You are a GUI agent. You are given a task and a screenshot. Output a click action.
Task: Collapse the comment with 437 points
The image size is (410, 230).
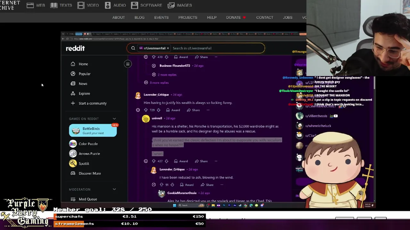(146, 161)
